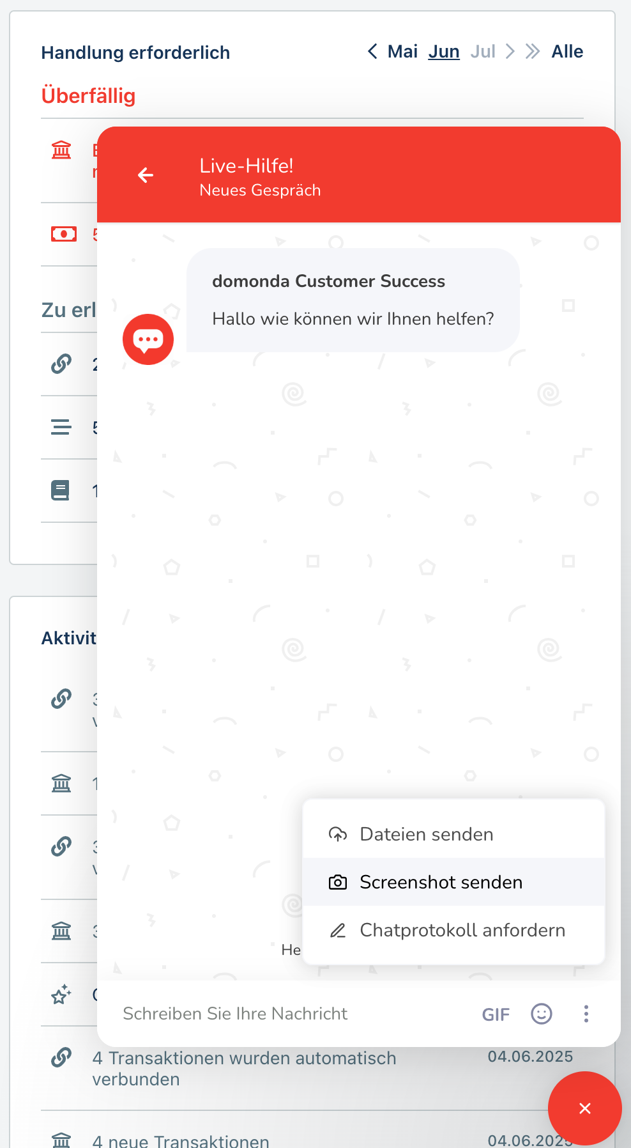The width and height of the screenshot is (631, 1148).
Task: Click the double chevron skip-forward arrow
Action: pos(533,52)
